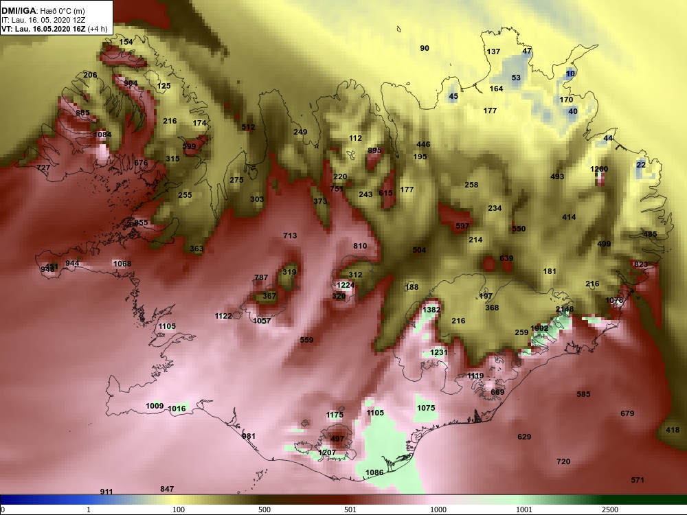Viewport: 687px width, 515px height.
Task: Click the map value '895'
Action: (x=374, y=150)
